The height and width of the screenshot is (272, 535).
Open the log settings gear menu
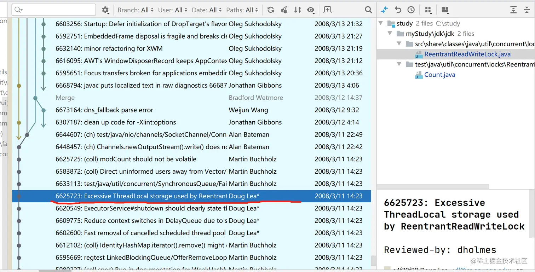coord(105,10)
